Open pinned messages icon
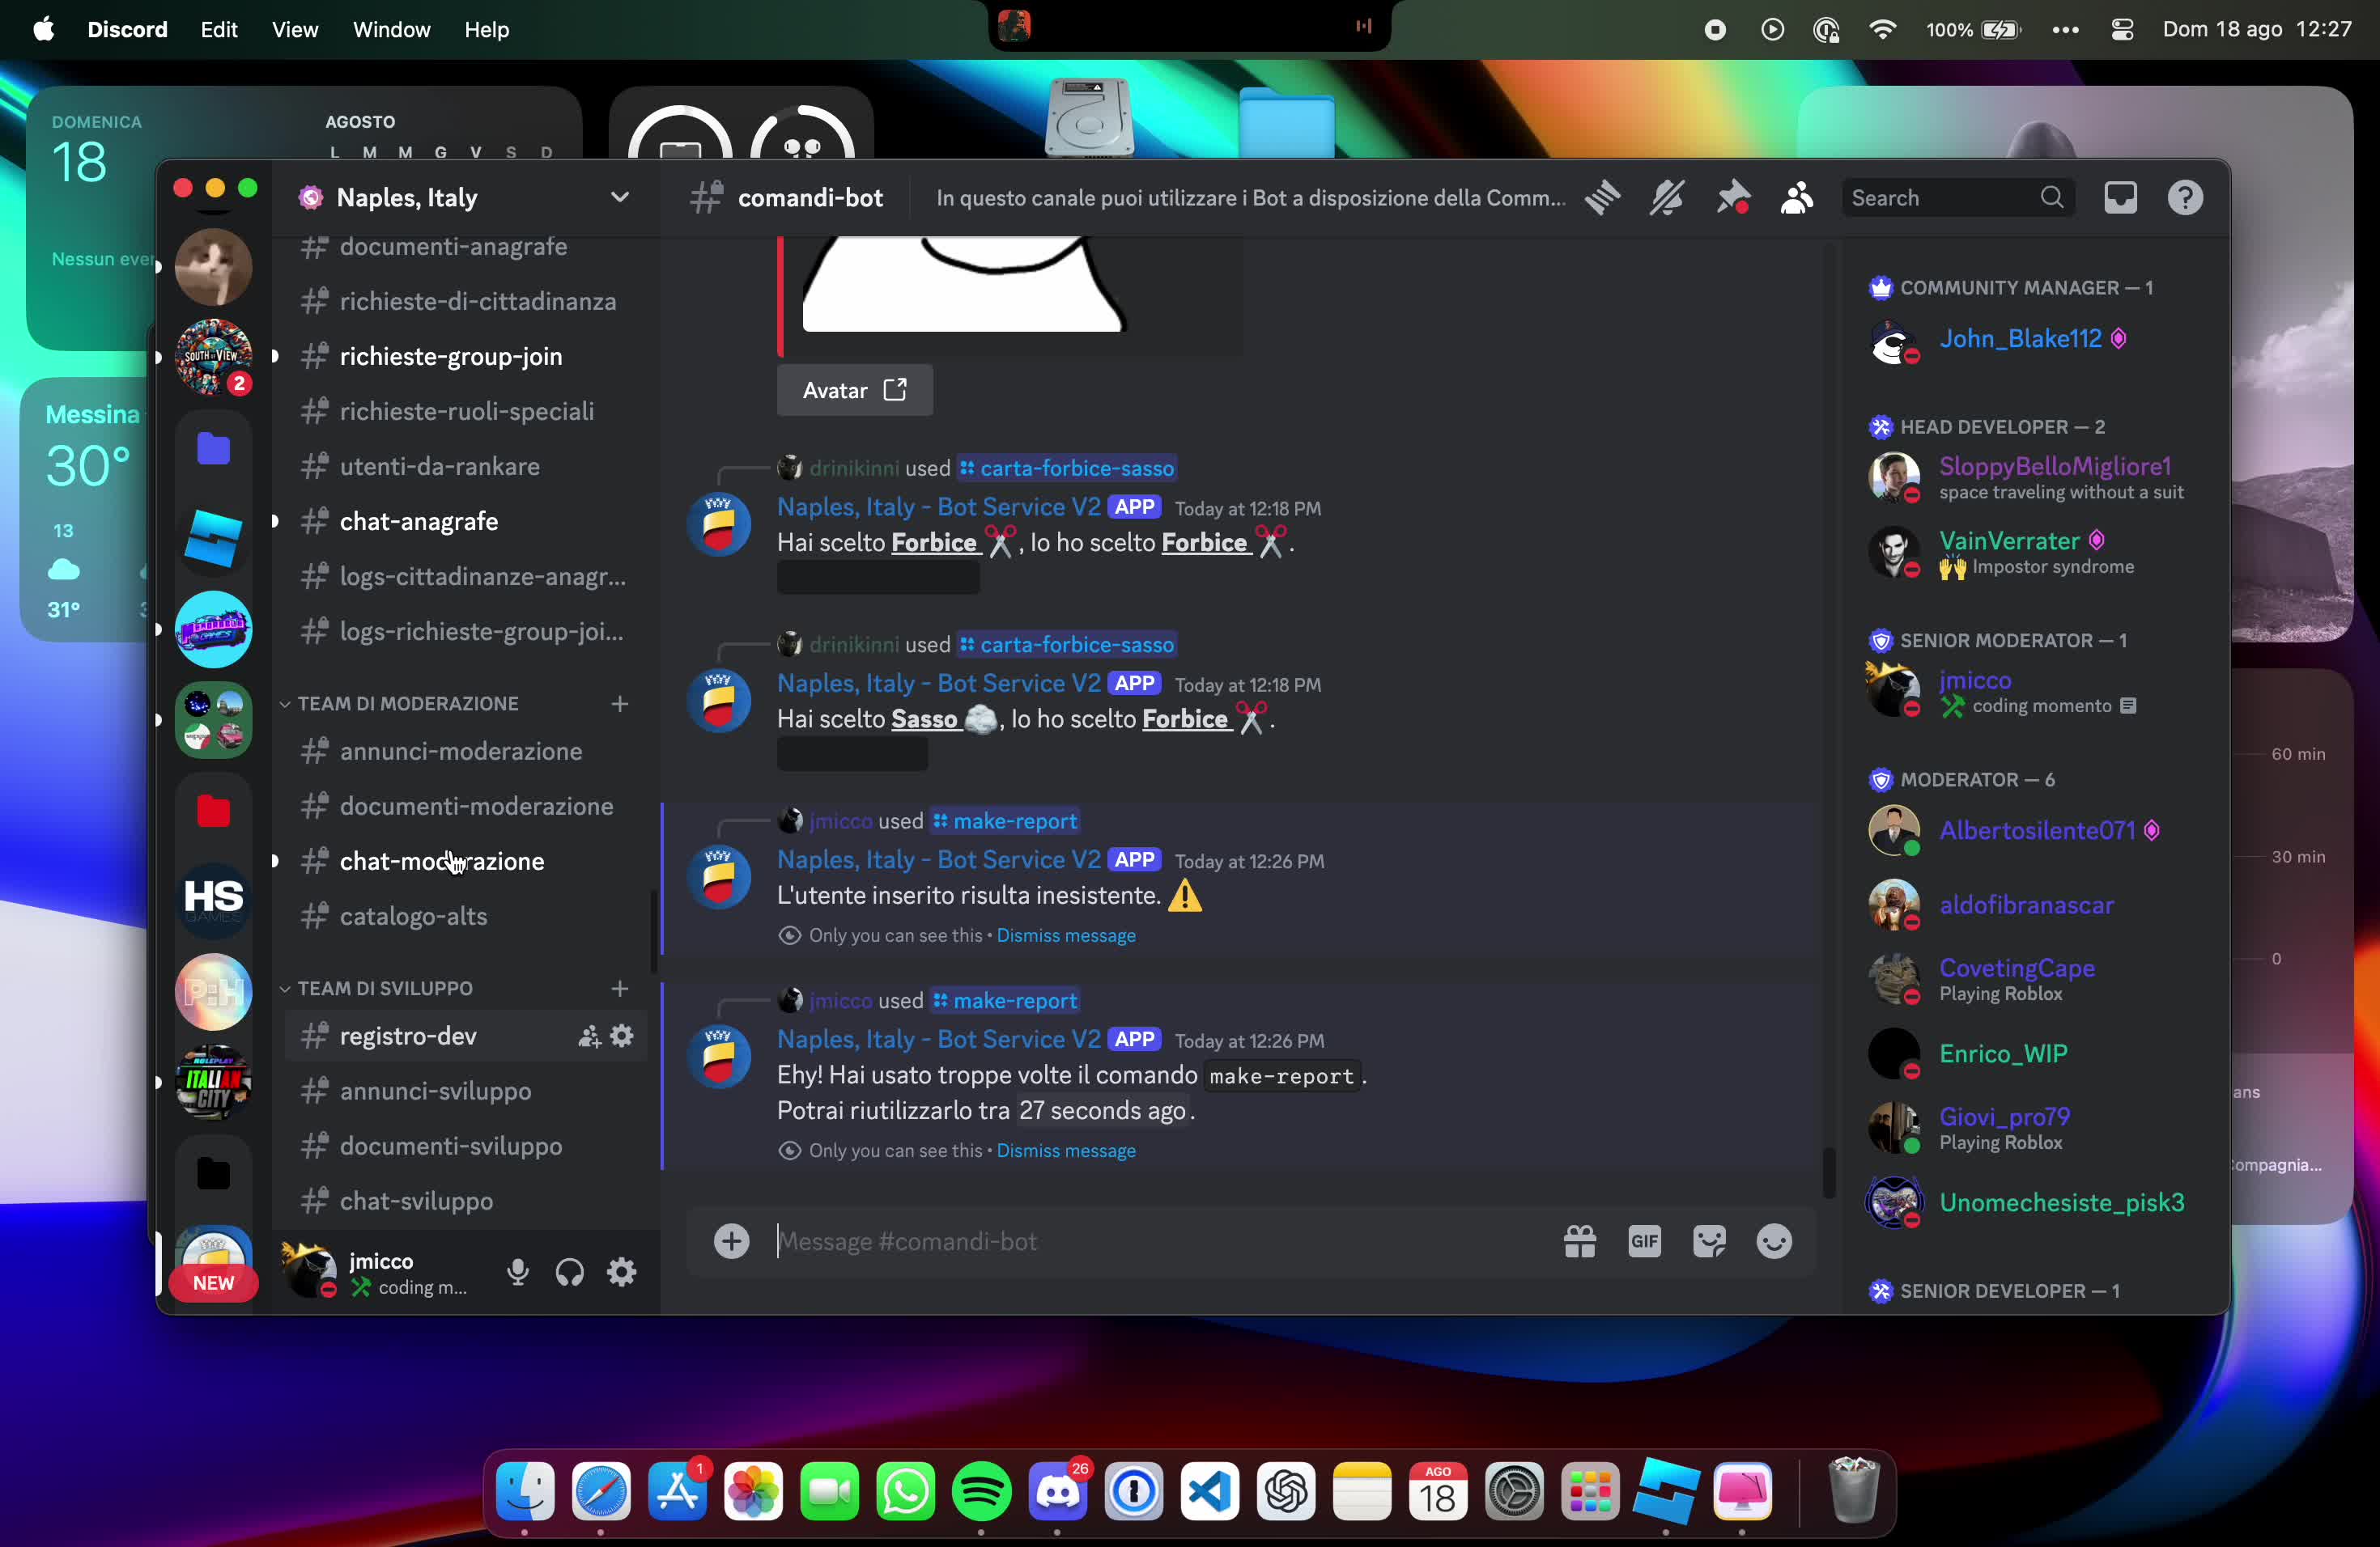 (1732, 198)
